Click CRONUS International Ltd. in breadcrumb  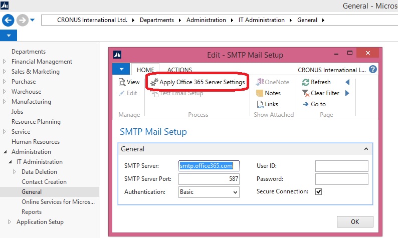coord(92,20)
